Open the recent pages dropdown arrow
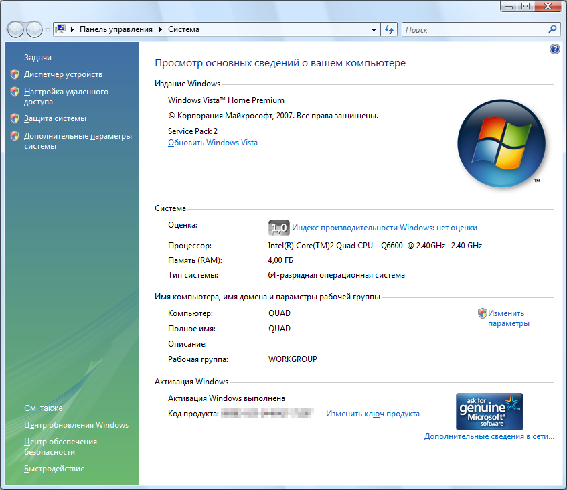Screen dimensions: 567x490 click(x=48, y=30)
